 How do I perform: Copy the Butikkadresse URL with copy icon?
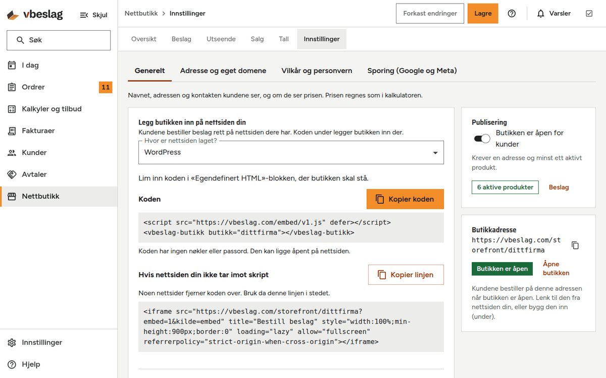(575, 245)
